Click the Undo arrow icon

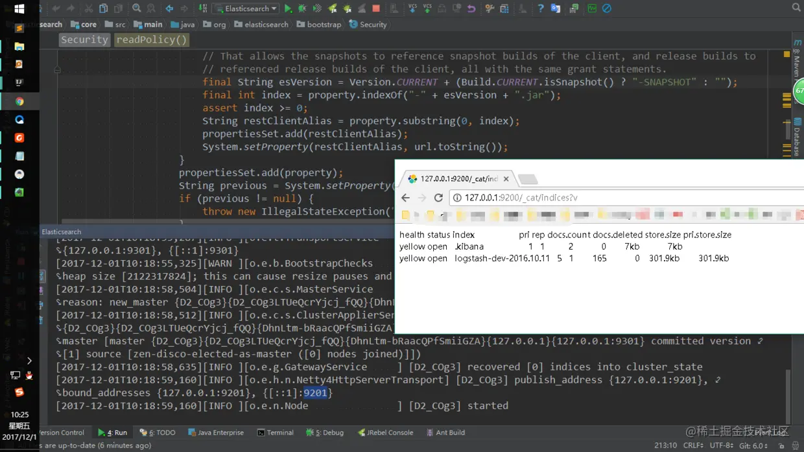coord(56,8)
